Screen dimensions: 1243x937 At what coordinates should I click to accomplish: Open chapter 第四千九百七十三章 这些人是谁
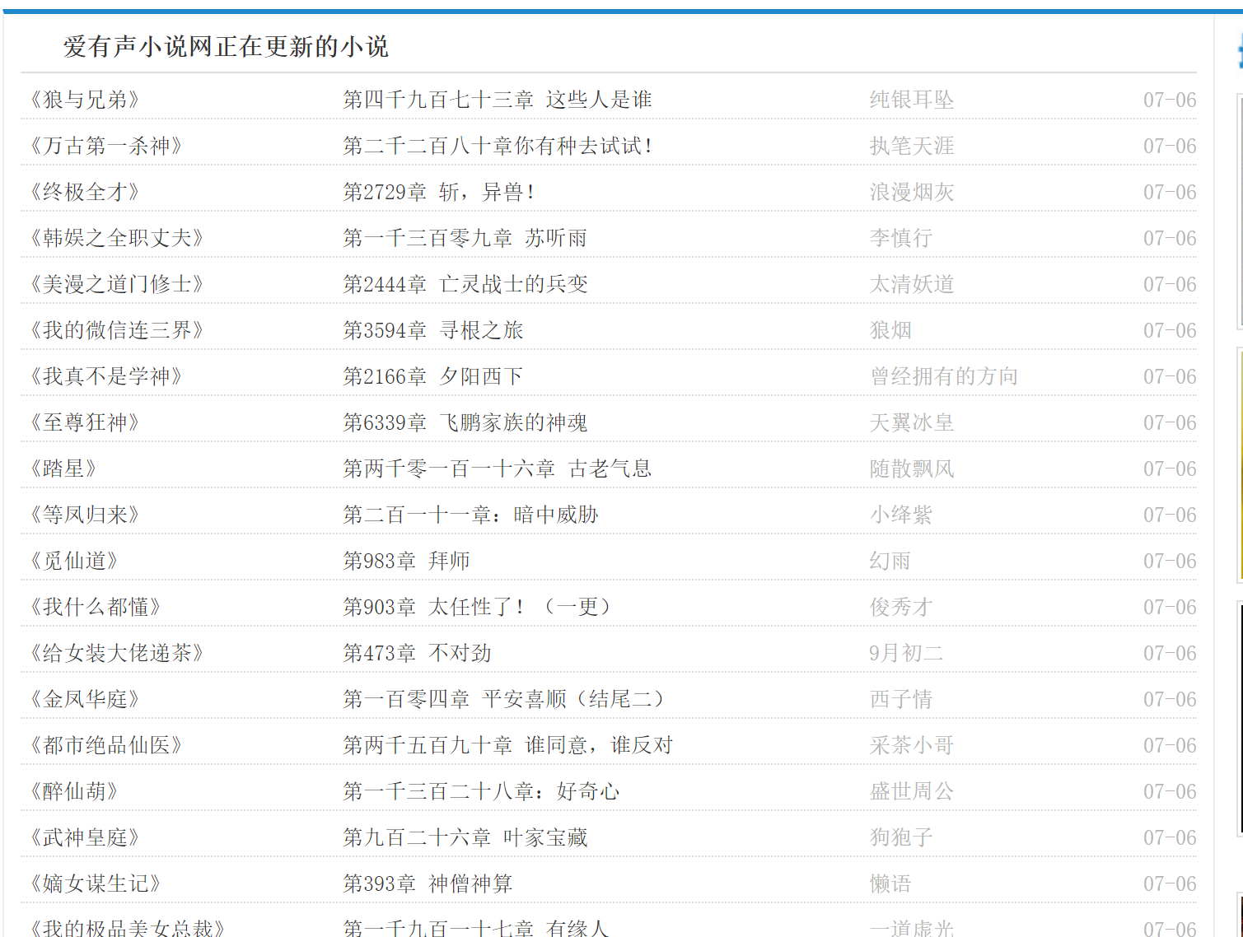coord(498,100)
